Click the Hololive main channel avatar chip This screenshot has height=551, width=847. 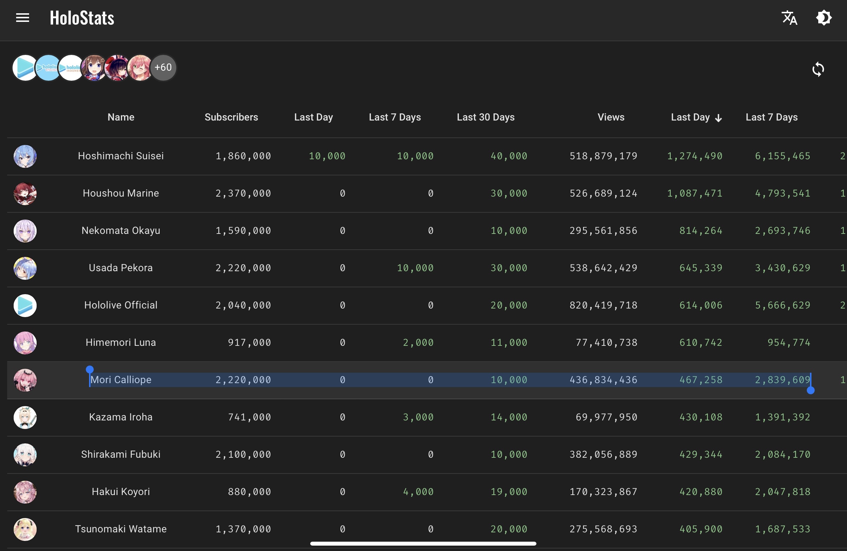coord(24,67)
